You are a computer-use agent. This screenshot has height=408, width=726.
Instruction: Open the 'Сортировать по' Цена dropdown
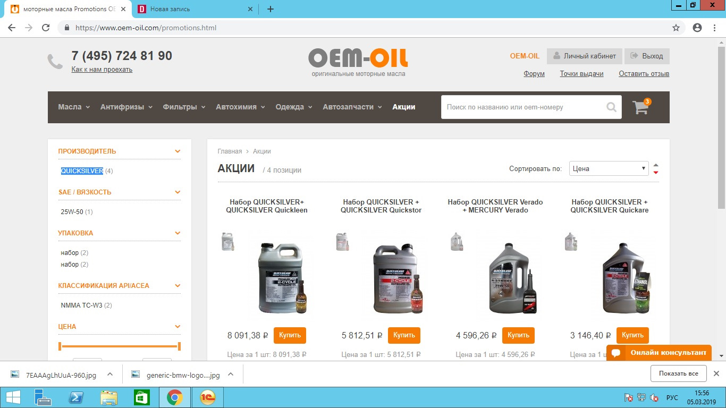point(609,168)
